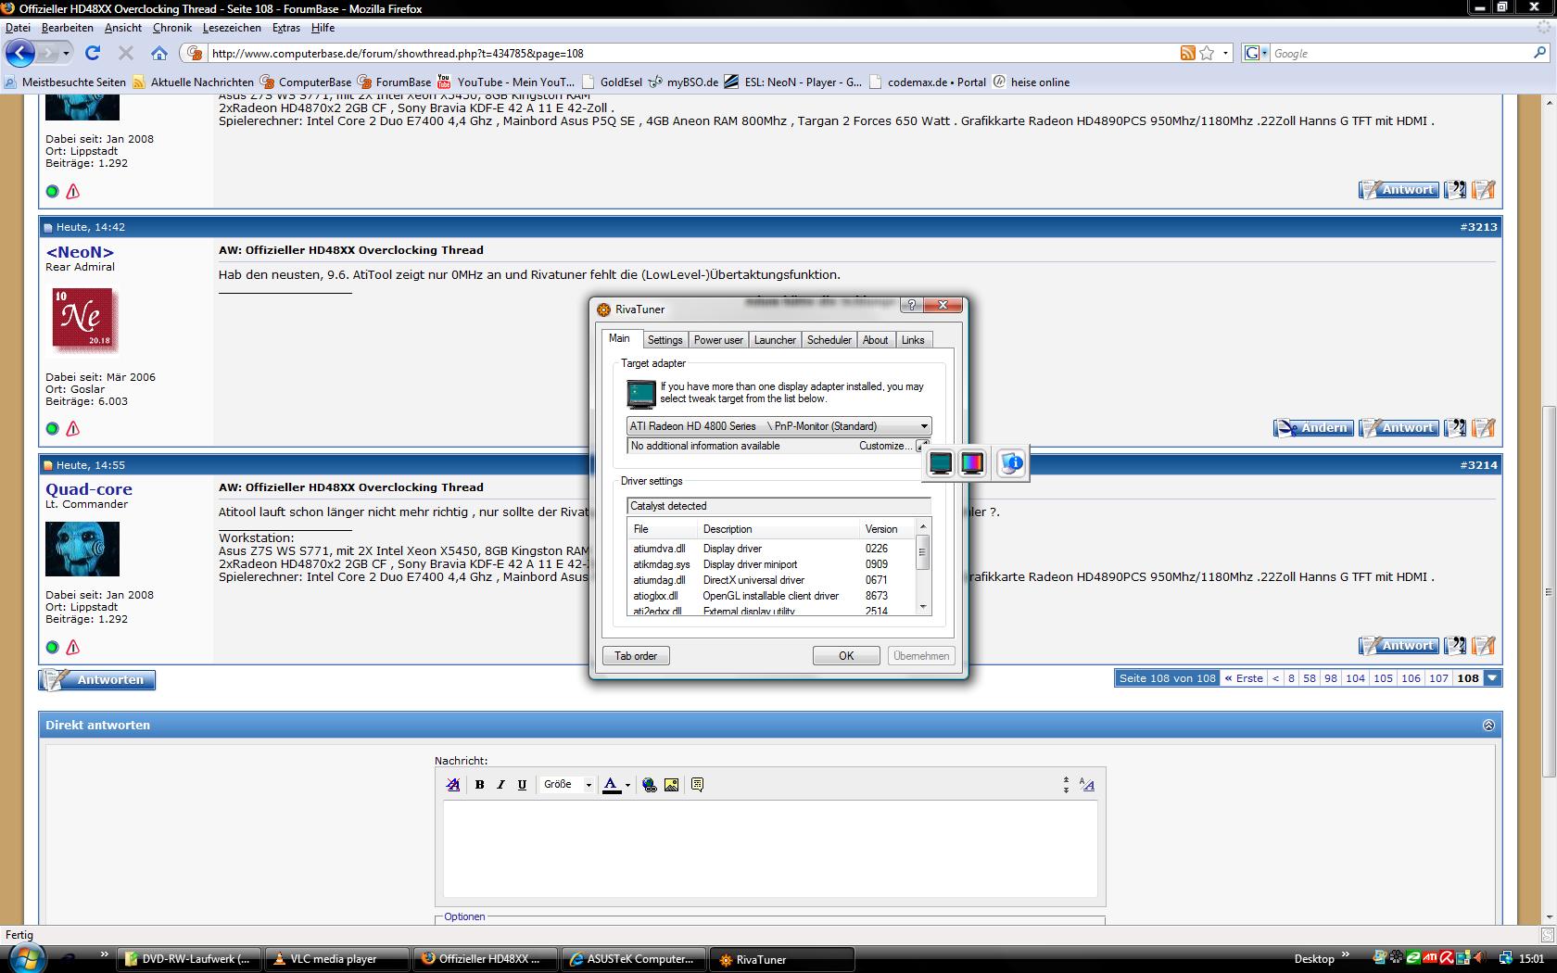Click the bookmark star icon in address bar
Viewport: 1557px width, 973px height.
(1207, 53)
